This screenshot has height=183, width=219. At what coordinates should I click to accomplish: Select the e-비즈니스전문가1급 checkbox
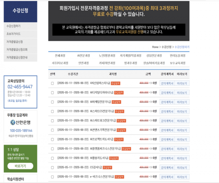(x=52, y=177)
